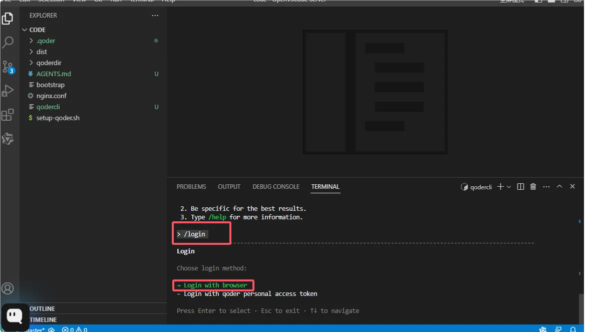
Task: Click the EXPLORER panel title
Action: (43, 16)
